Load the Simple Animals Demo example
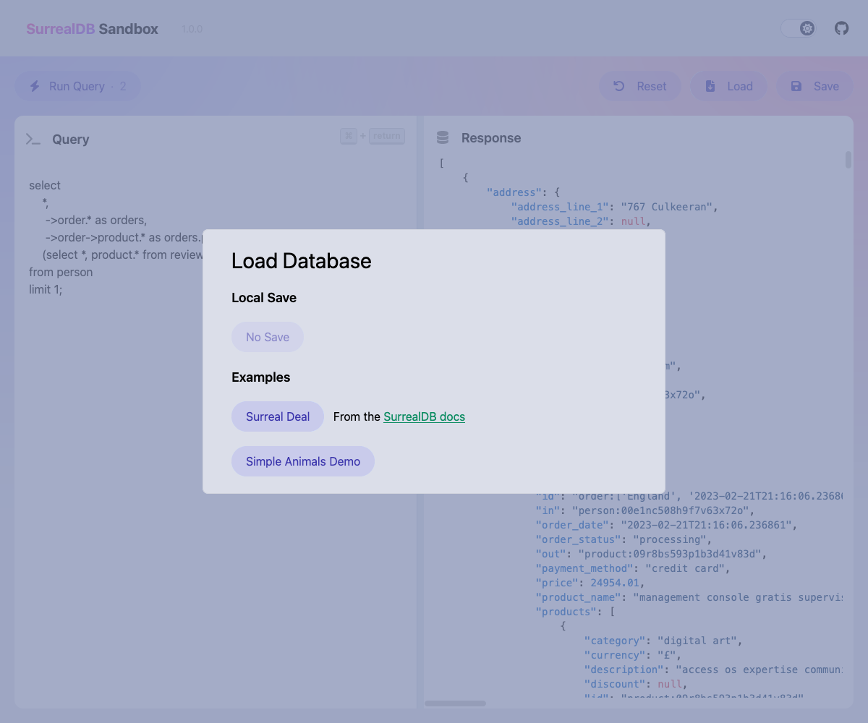Image resolution: width=868 pixels, height=723 pixels. 303,461
